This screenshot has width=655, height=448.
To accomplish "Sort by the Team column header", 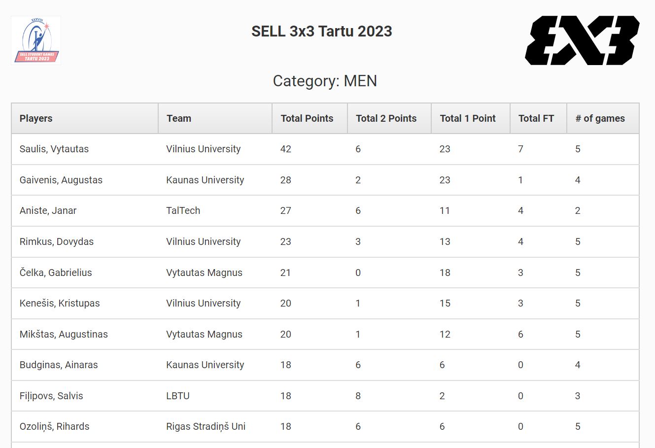I will [x=179, y=118].
